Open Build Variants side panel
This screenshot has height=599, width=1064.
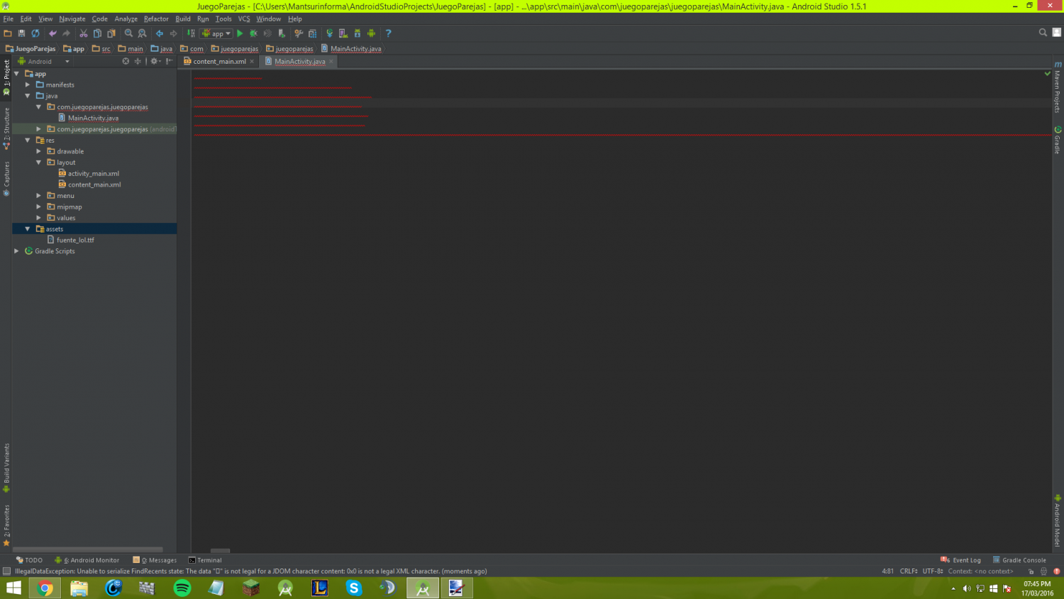[x=6, y=468]
